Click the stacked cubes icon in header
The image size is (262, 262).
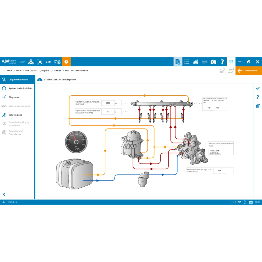coord(31,62)
